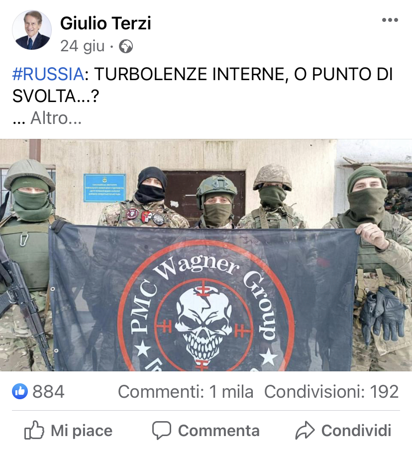
Task: Expand post text via Altro...
Action: point(56,118)
